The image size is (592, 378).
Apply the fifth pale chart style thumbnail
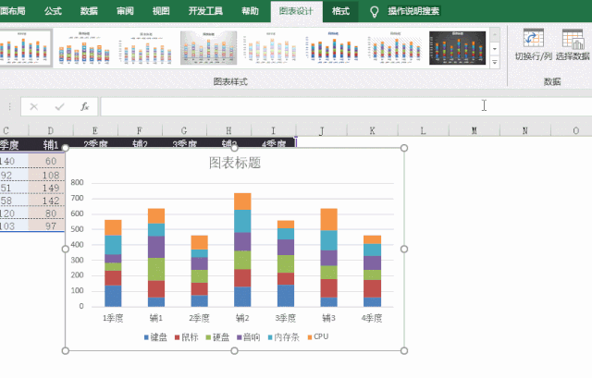pyautogui.click(x=271, y=48)
